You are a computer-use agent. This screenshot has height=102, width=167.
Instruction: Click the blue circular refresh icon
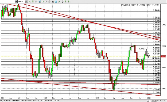56,2
